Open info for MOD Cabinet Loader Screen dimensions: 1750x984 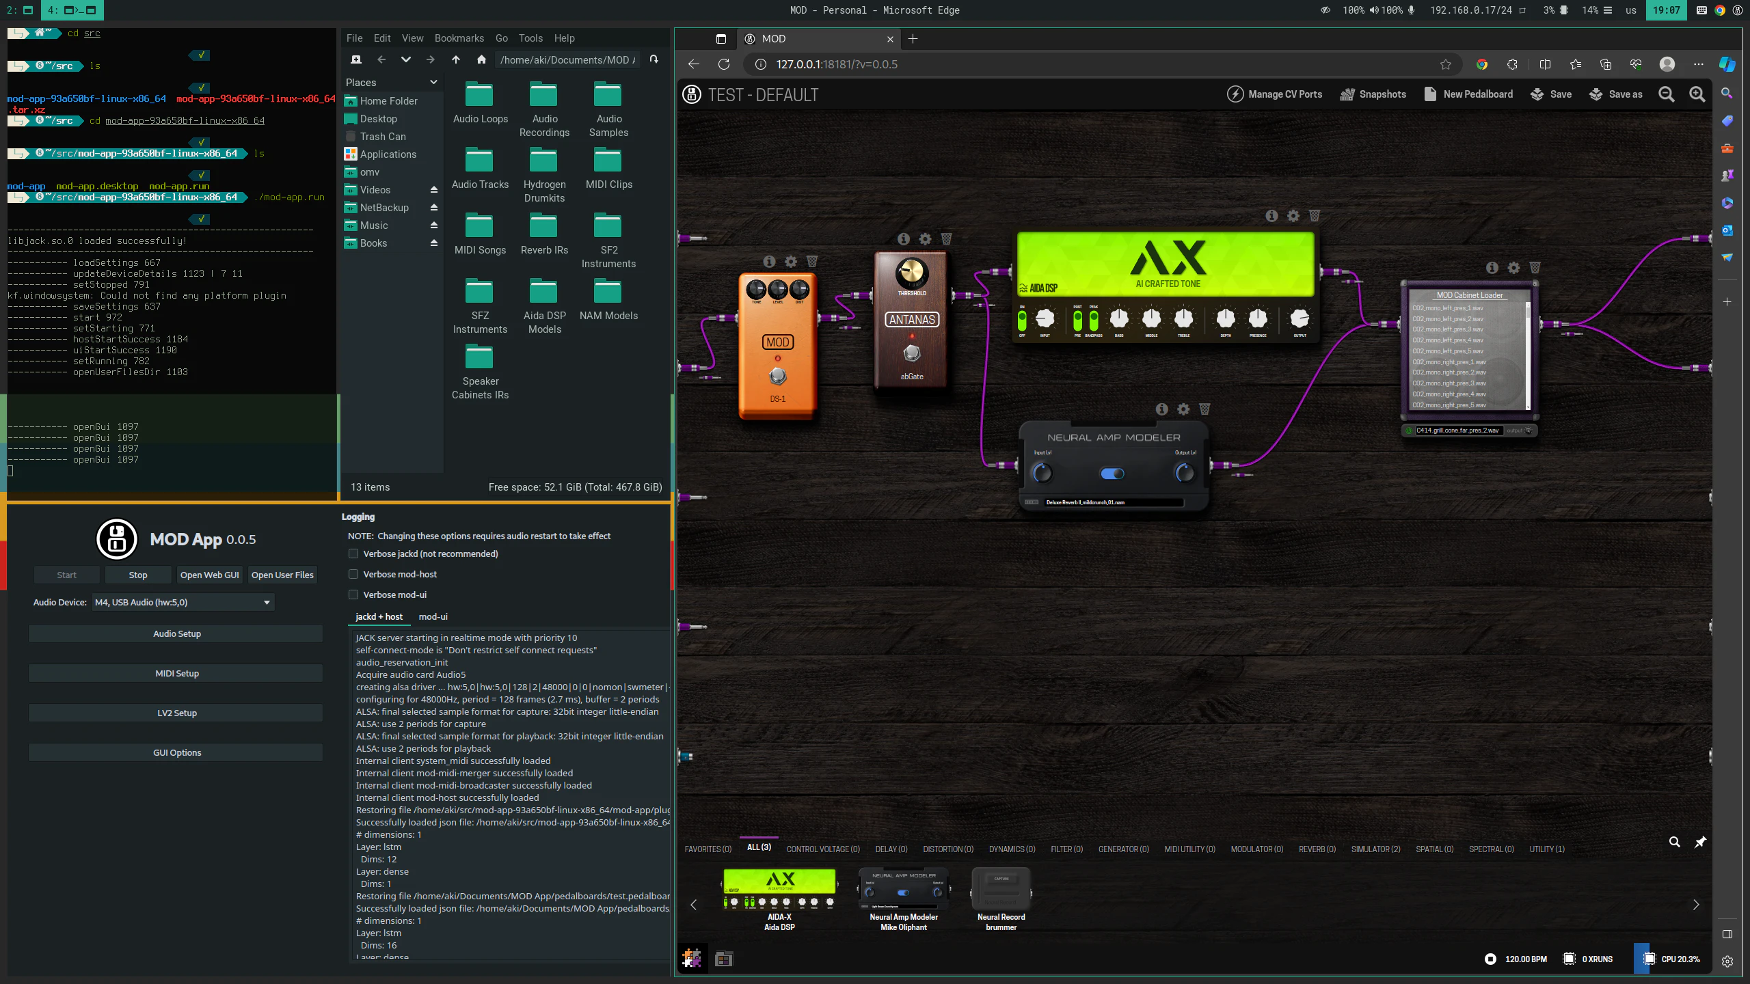1492,268
